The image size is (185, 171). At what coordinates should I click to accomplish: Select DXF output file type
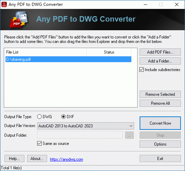pyautogui.click(x=63, y=117)
